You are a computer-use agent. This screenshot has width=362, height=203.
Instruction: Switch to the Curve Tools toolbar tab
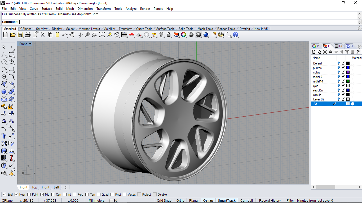tap(144, 29)
